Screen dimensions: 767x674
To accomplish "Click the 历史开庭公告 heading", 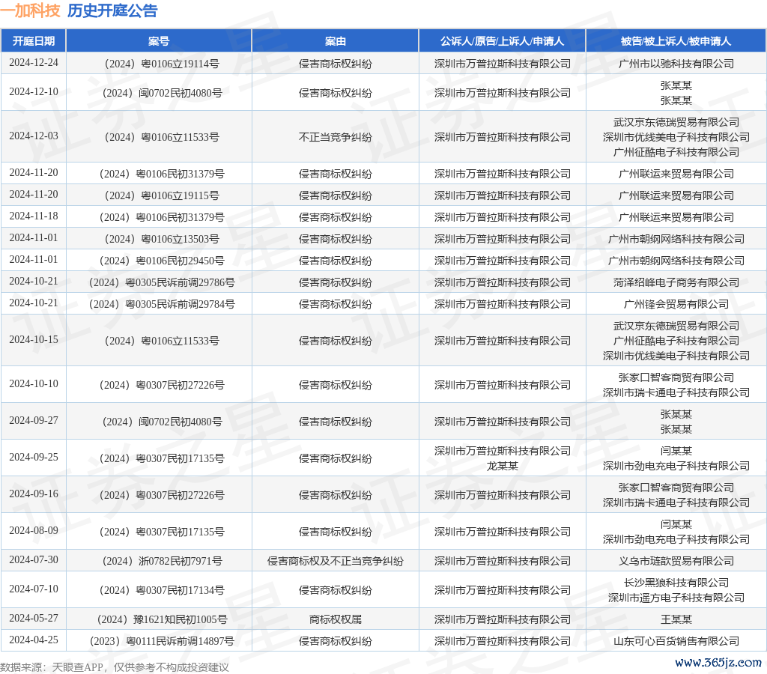I will tap(112, 10).
